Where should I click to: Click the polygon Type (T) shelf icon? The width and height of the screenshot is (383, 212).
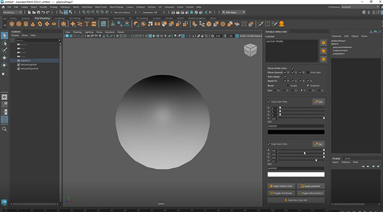click(87, 24)
